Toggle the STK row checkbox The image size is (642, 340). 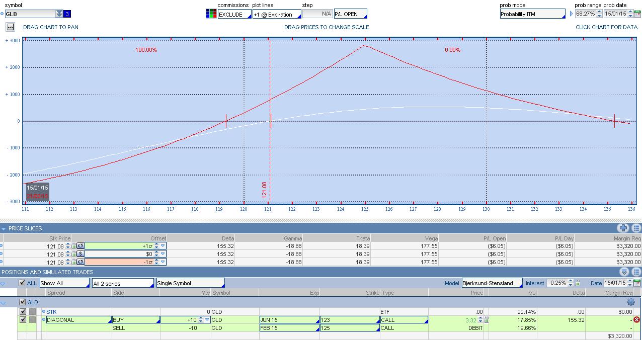point(23,312)
